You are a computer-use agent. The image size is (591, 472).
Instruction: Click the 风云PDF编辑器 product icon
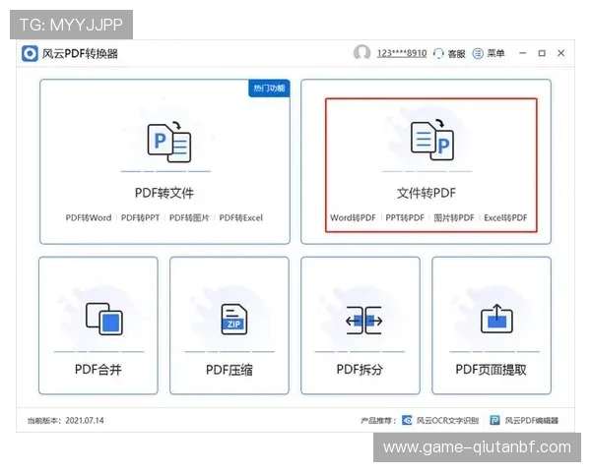pyautogui.click(x=494, y=420)
